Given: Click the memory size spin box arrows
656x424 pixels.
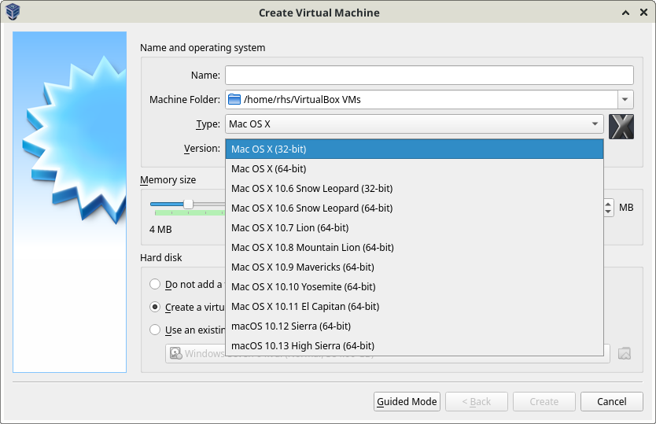Looking at the screenshot, I should pyautogui.click(x=608, y=208).
